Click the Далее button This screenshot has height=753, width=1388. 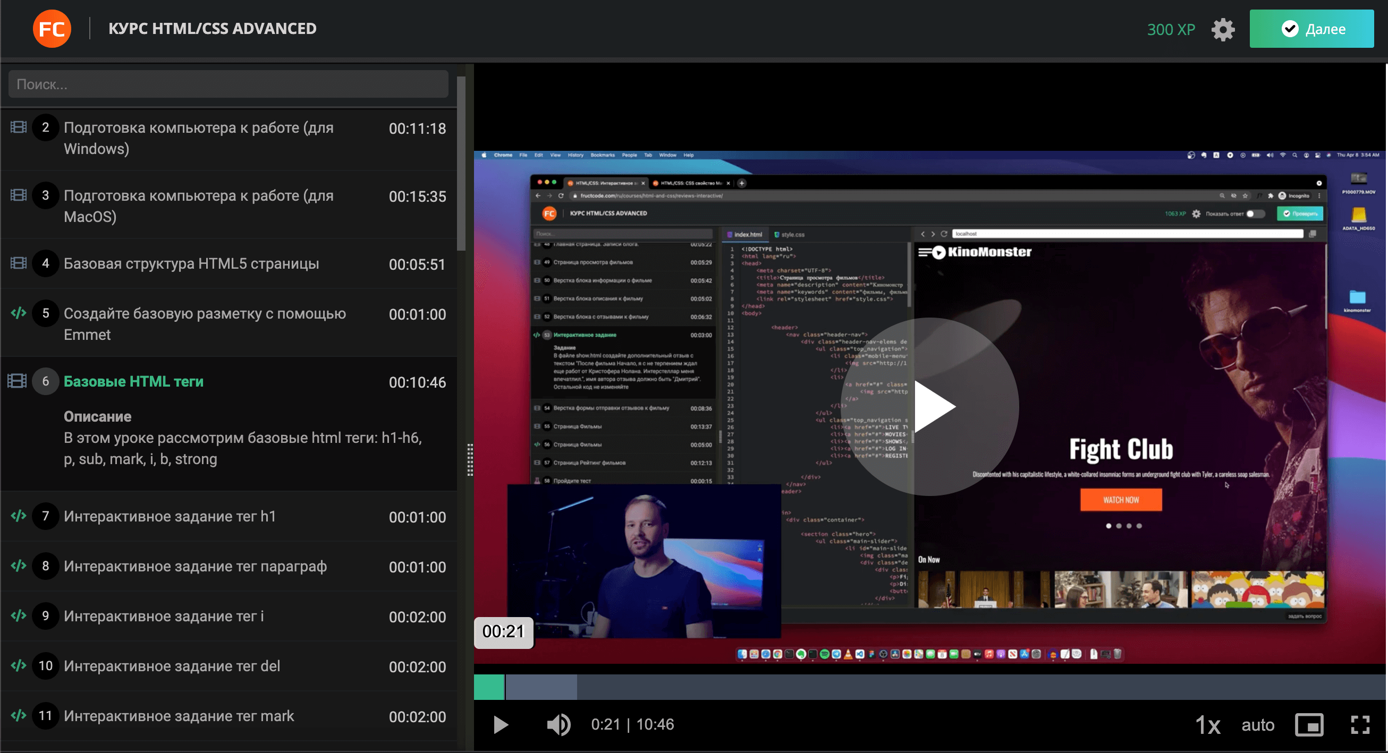1311,29
